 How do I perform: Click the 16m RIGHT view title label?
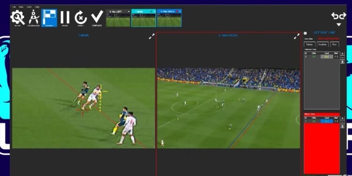(228, 36)
